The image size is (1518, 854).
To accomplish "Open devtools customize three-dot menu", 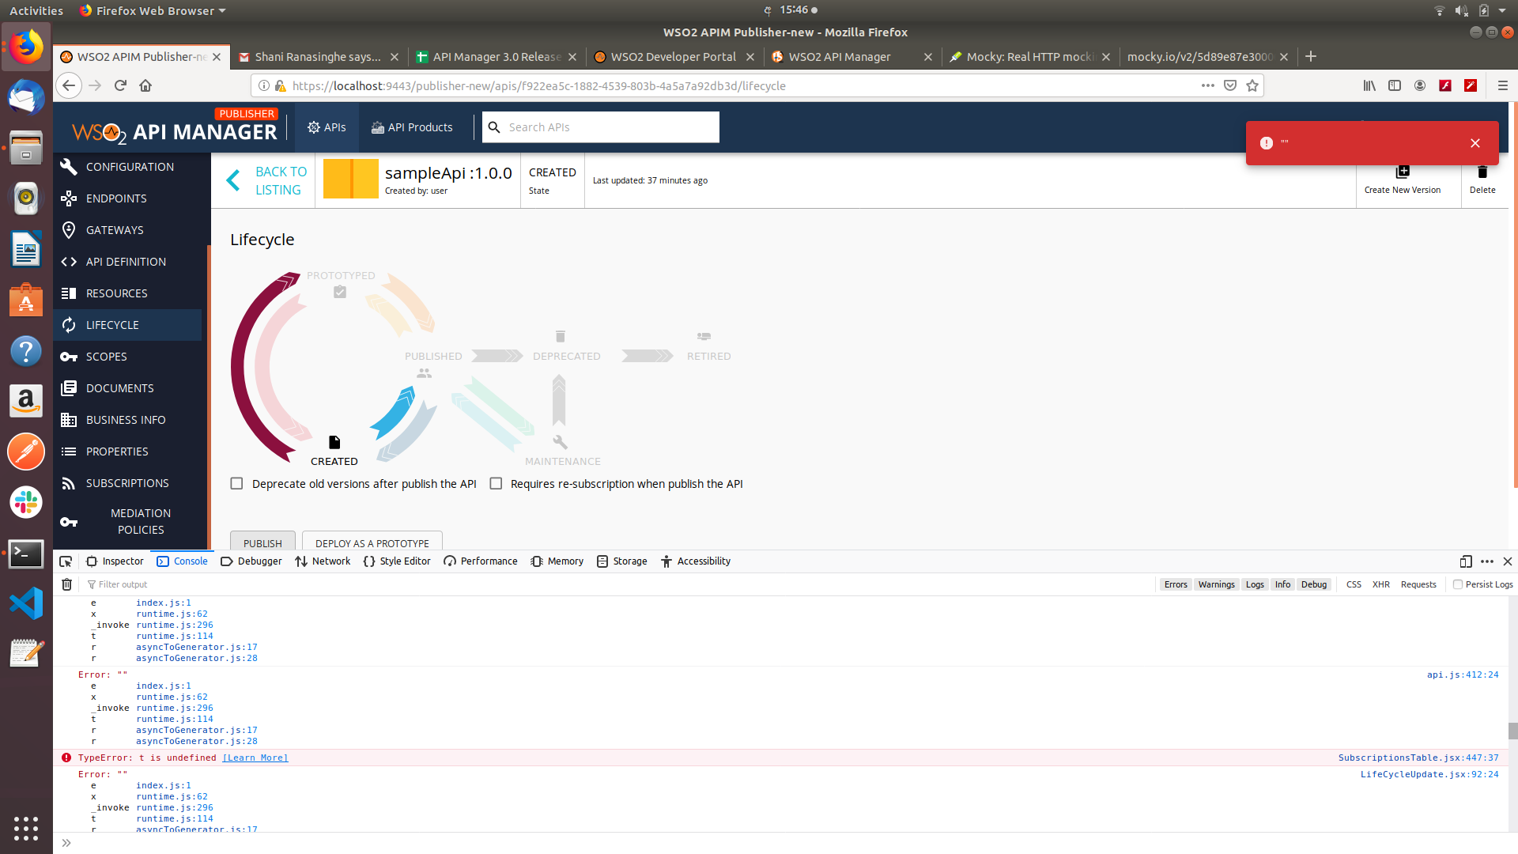I will (1487, 561).
